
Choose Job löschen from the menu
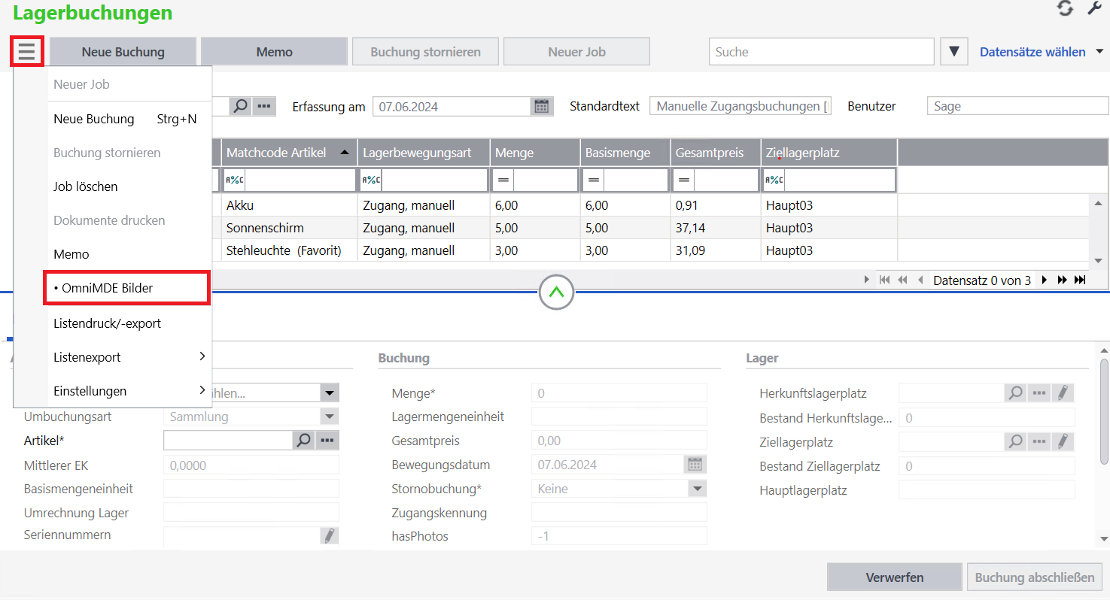[86, 186]
